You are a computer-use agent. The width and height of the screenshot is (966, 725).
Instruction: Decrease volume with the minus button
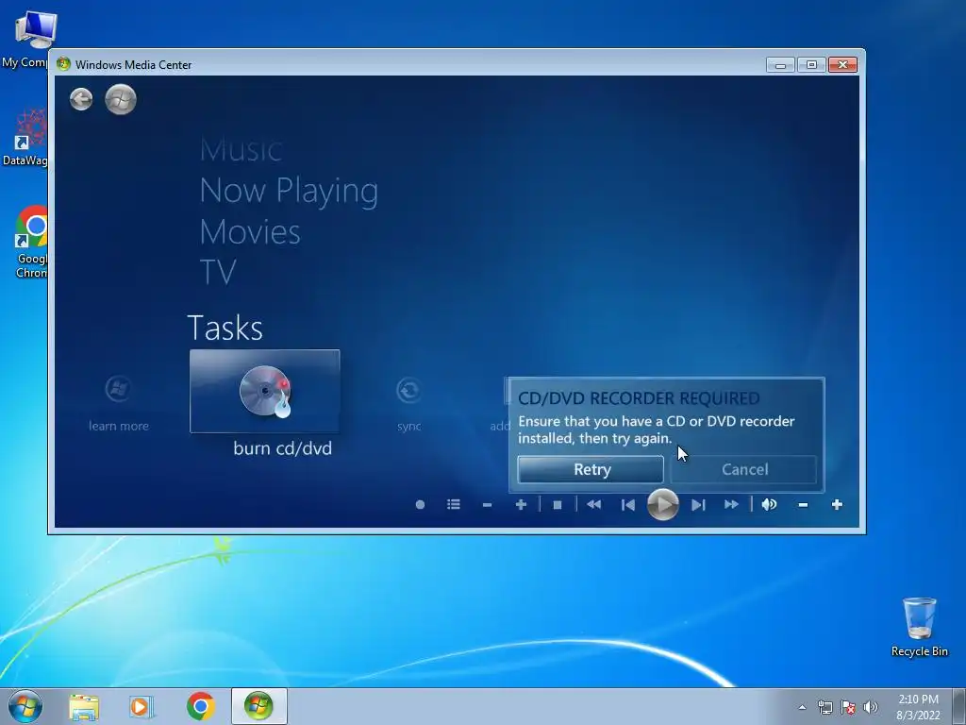tap(803, 505)
